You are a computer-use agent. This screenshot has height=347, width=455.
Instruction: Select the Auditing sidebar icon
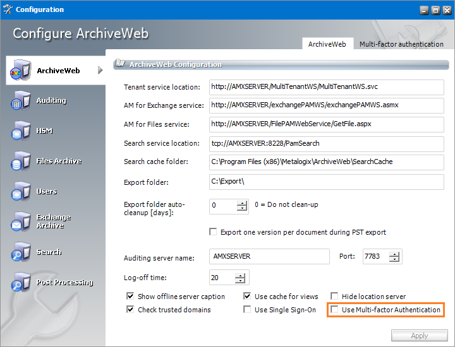(x=20, y=100)
